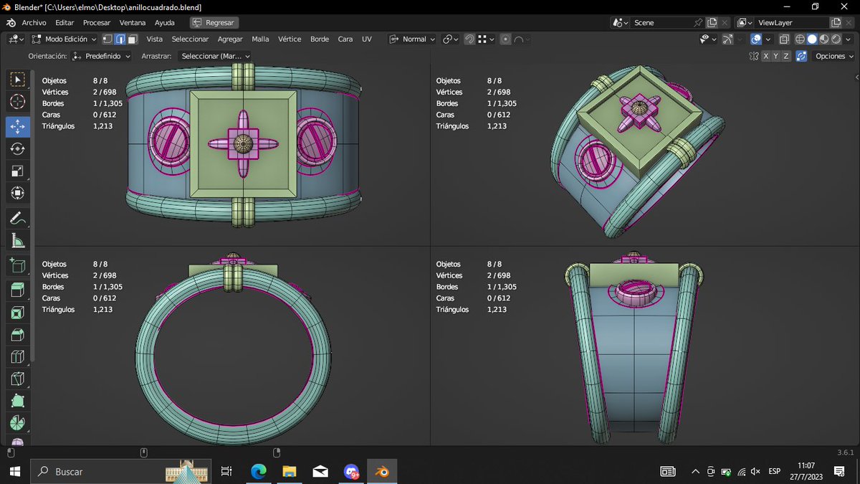Switch to wireframe viewport shading
The image size is (860, 484).
[x=800, y=39]
